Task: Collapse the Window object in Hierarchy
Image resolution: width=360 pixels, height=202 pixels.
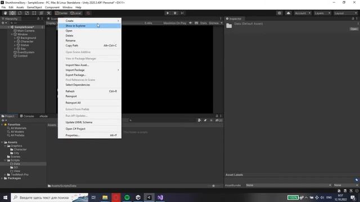Action: (12, 34)
